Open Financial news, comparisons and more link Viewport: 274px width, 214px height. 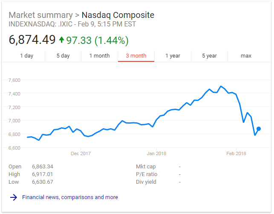tap(70, 197)
